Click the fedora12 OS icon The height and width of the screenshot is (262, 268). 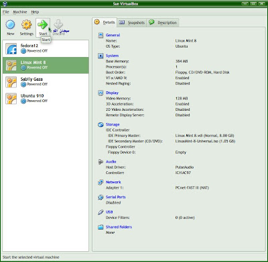pyautogui.click(x=11, y=48)
